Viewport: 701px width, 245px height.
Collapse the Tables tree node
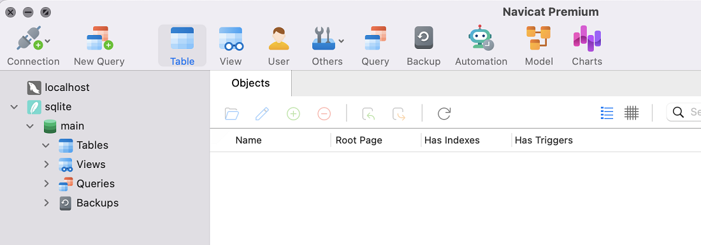coord(46,145)
